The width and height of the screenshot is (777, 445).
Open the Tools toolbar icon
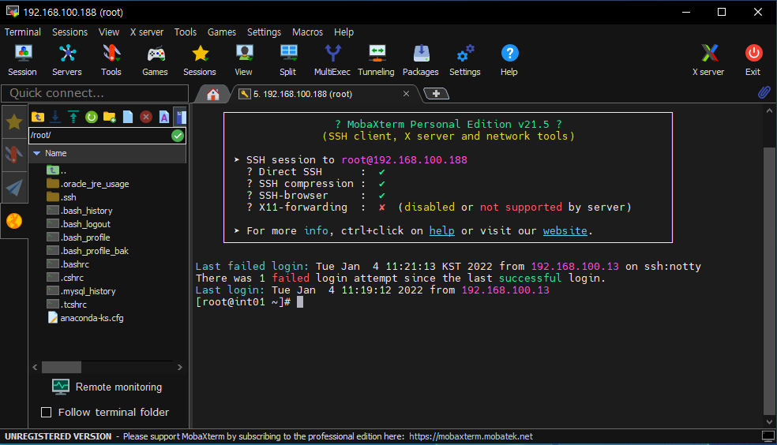coord(111,61)
